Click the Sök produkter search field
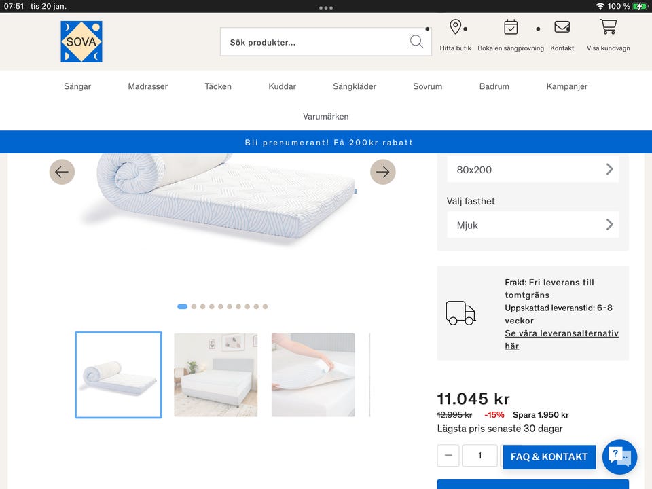The width and height of the screenshot is (652, 489). pos(316,42)
